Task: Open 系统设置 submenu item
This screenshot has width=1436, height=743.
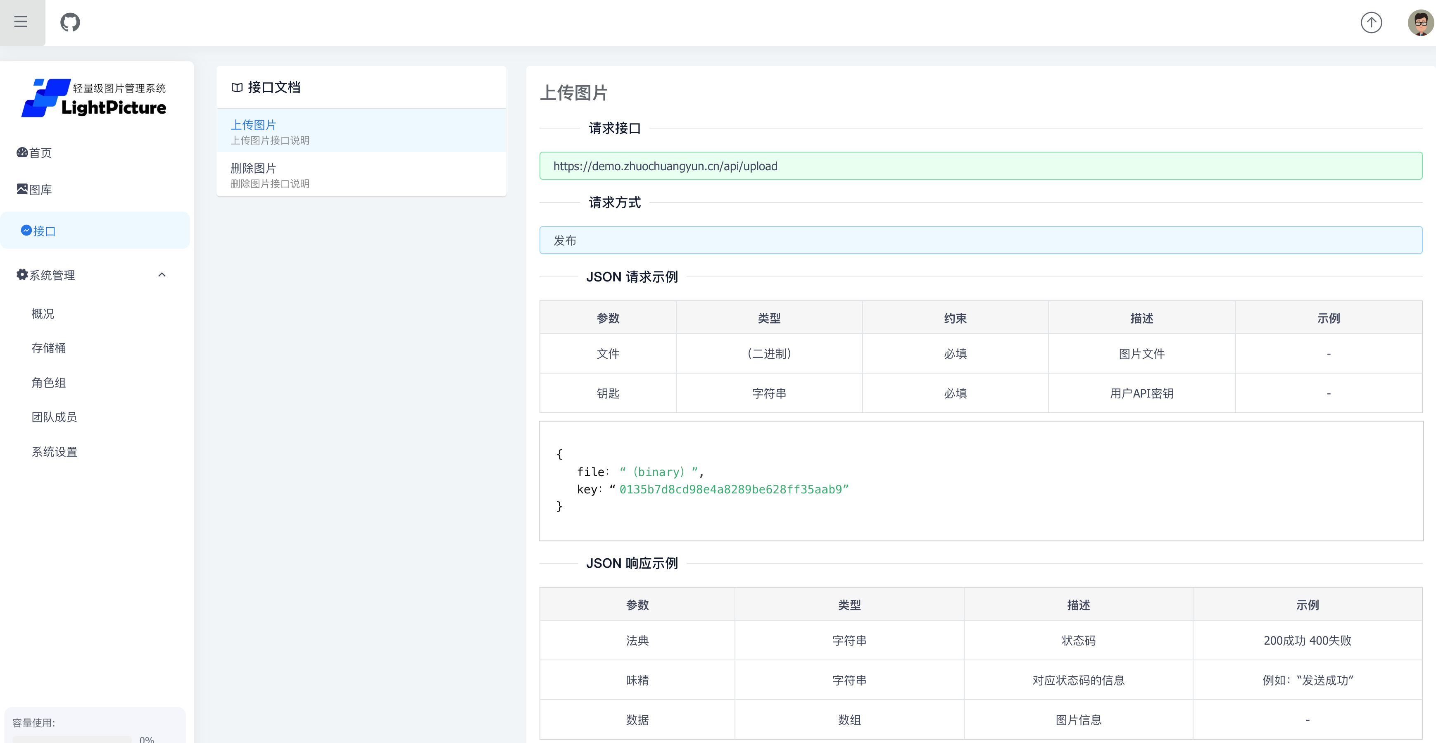Action: [x=54, y=452]
